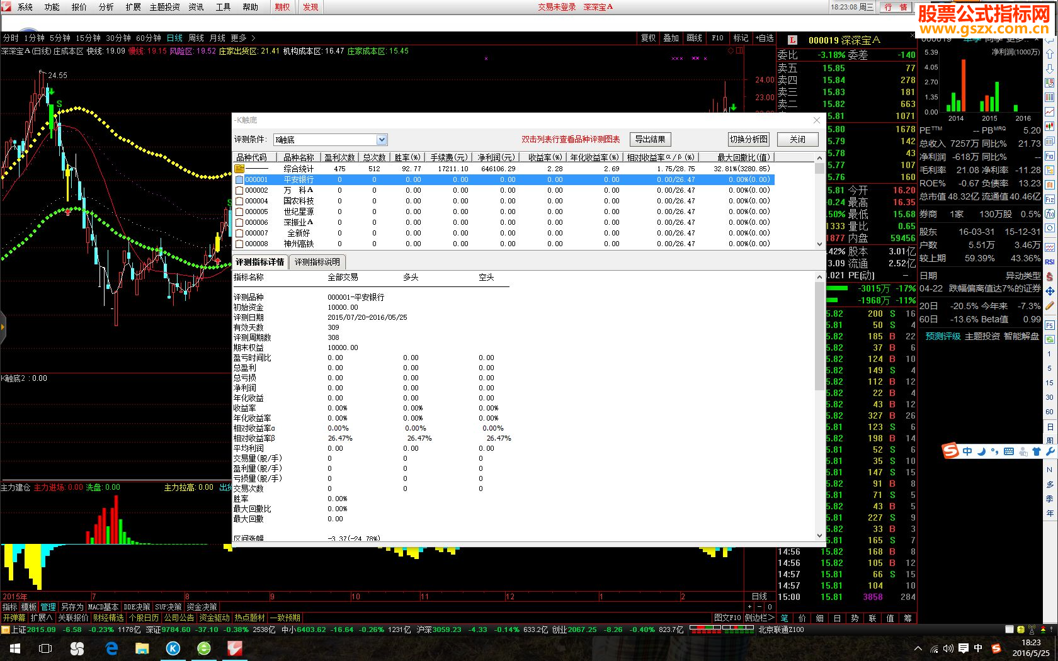
Task: Click the 图文F10 button
Action: (x=727, y=618)
